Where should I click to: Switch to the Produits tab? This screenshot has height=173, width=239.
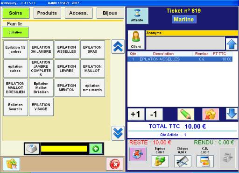[x=47, y=13]
